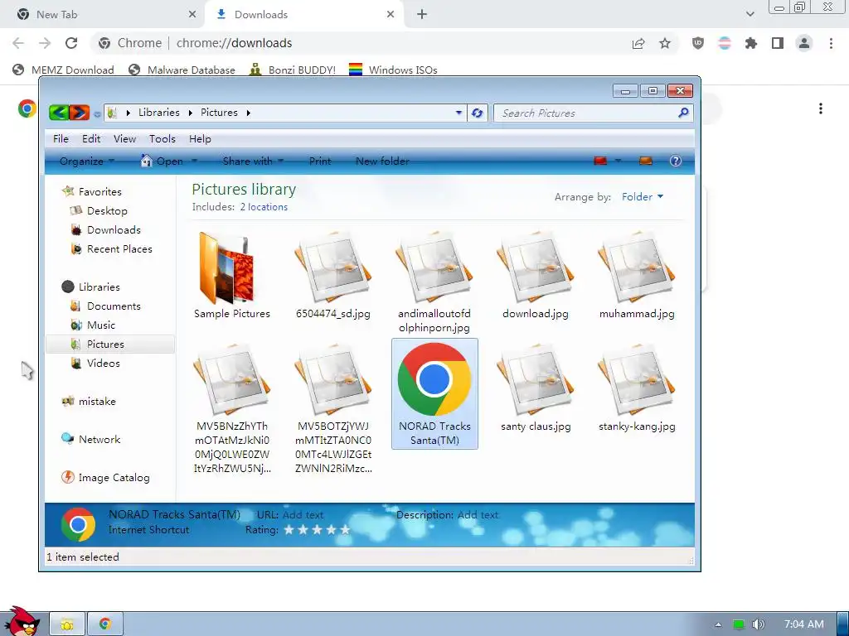Click the Explorer taskbar button

click(67, 624)
